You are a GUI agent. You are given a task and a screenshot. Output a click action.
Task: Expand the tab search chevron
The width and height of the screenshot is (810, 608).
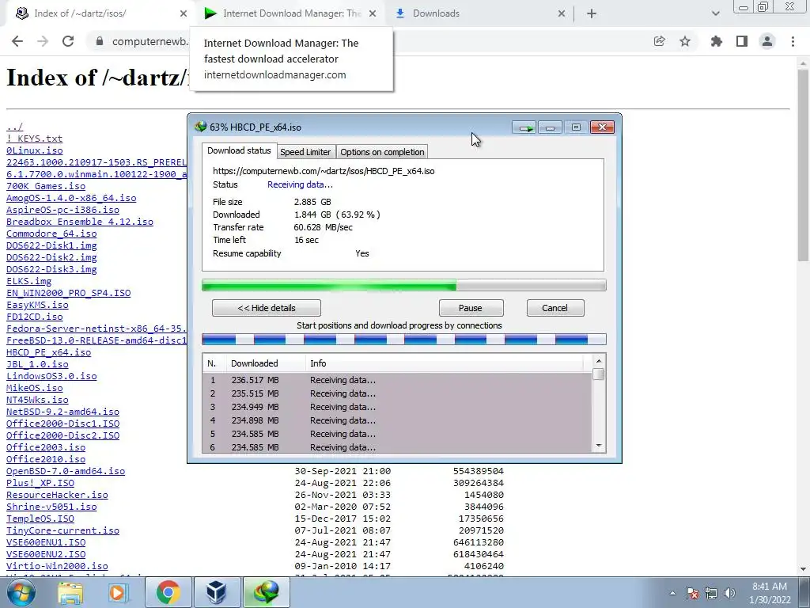tap(715, 13)
